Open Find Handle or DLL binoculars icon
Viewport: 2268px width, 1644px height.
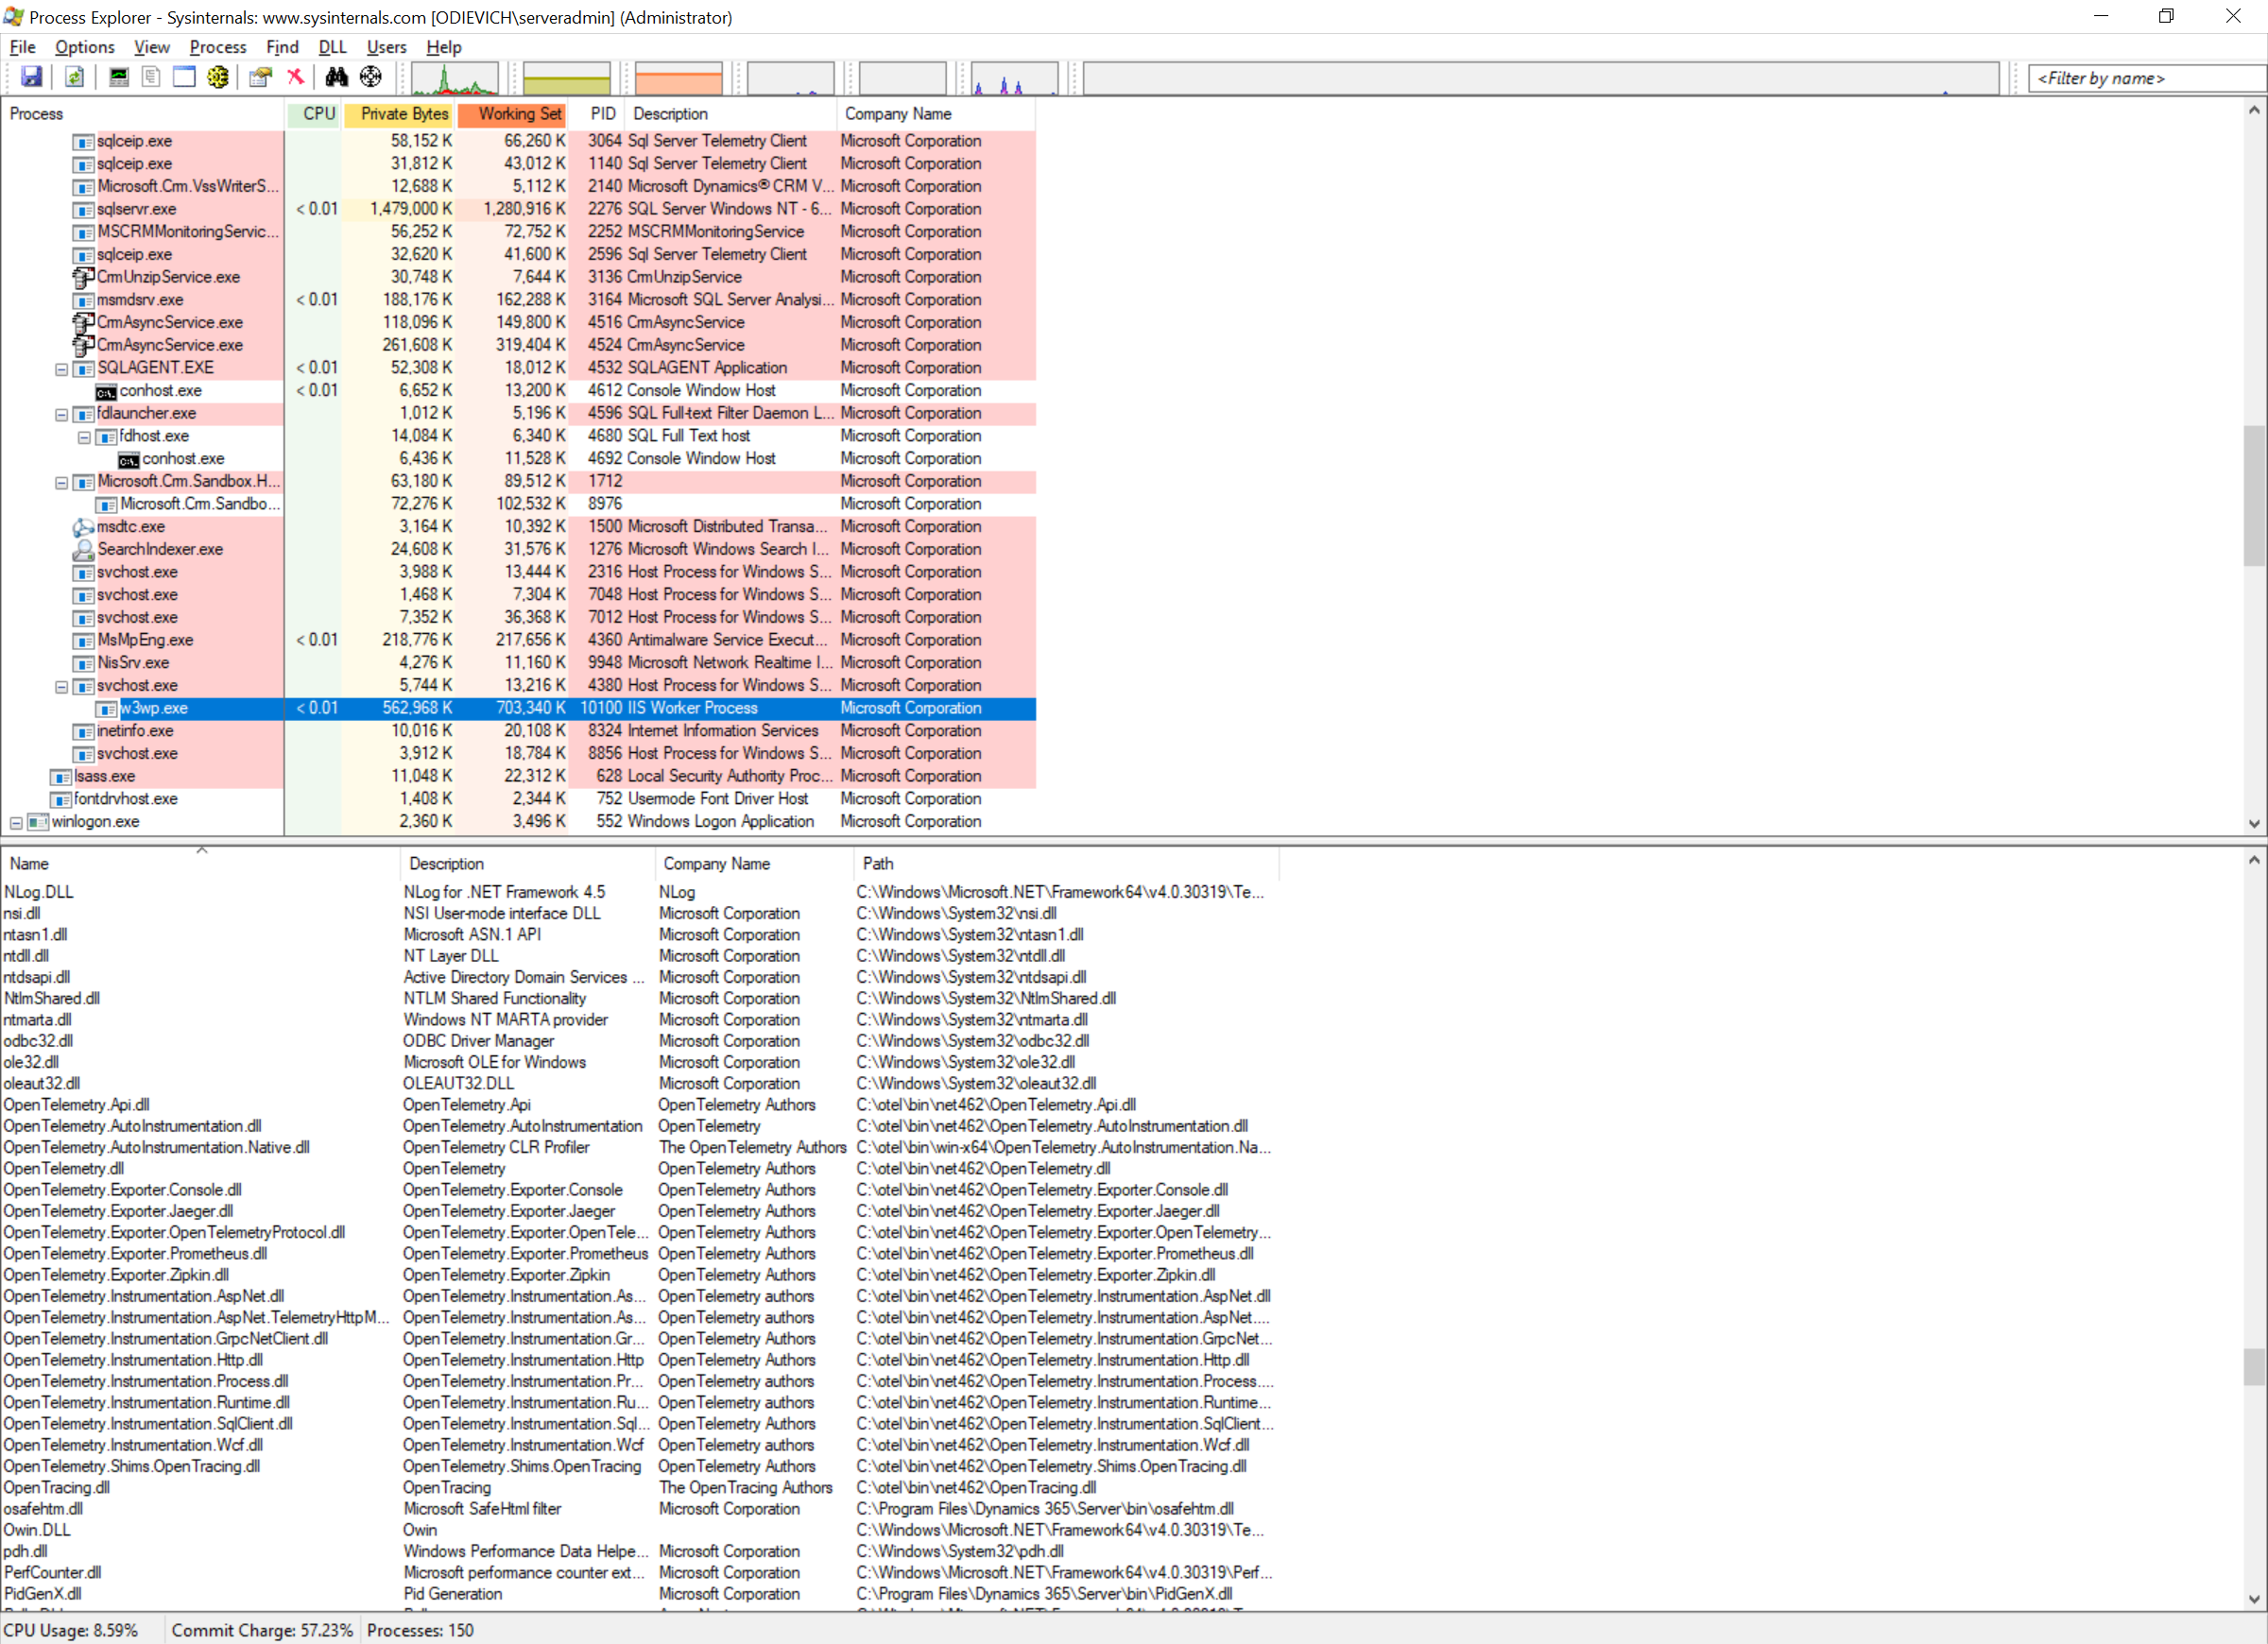337,77
